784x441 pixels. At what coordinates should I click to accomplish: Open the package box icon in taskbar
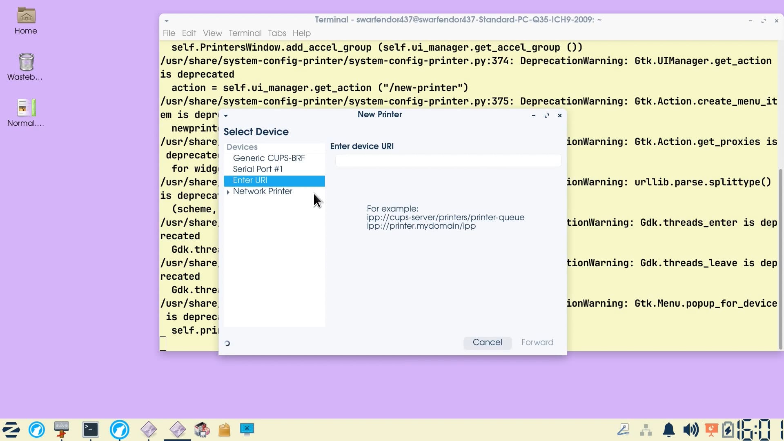[x=224, y=430]
